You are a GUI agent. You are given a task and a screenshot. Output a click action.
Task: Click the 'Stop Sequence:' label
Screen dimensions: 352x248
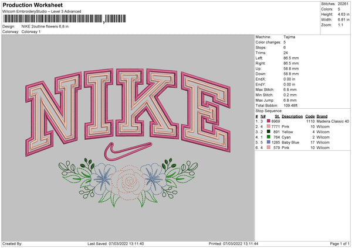click(x=269, y=111)
